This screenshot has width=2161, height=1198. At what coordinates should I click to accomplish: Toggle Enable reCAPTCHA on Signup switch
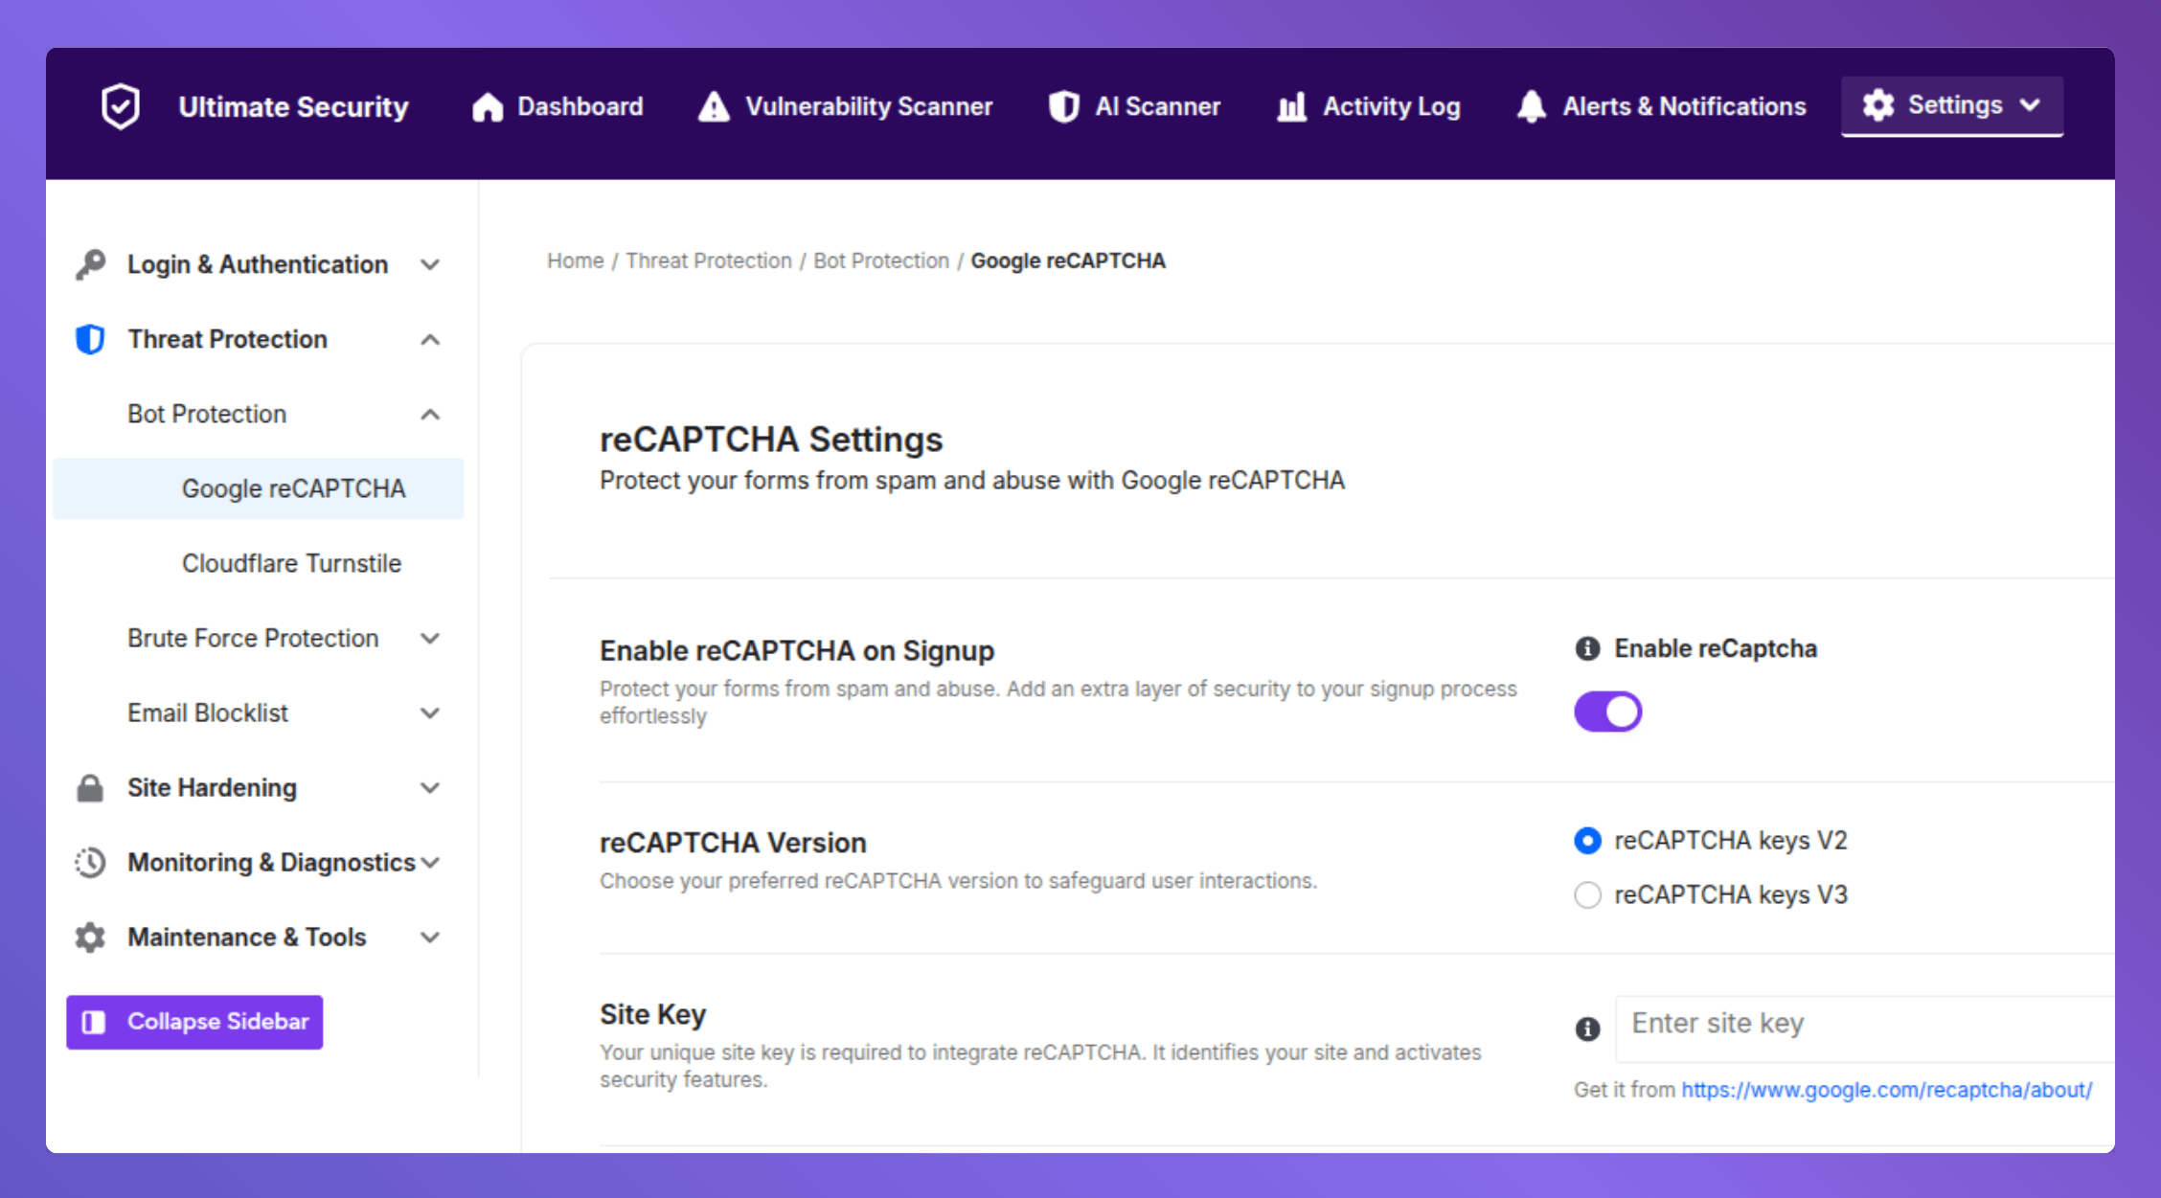(x=1608, y=711)
